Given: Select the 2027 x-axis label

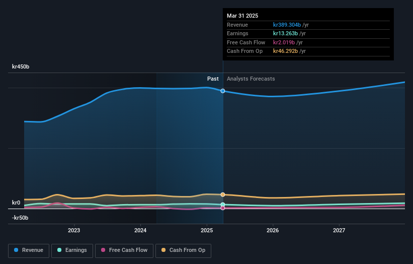Looking at the screenshot, I should coord(339,231).
